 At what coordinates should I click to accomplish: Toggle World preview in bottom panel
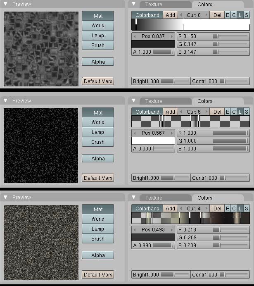click(x=98, y=219)
